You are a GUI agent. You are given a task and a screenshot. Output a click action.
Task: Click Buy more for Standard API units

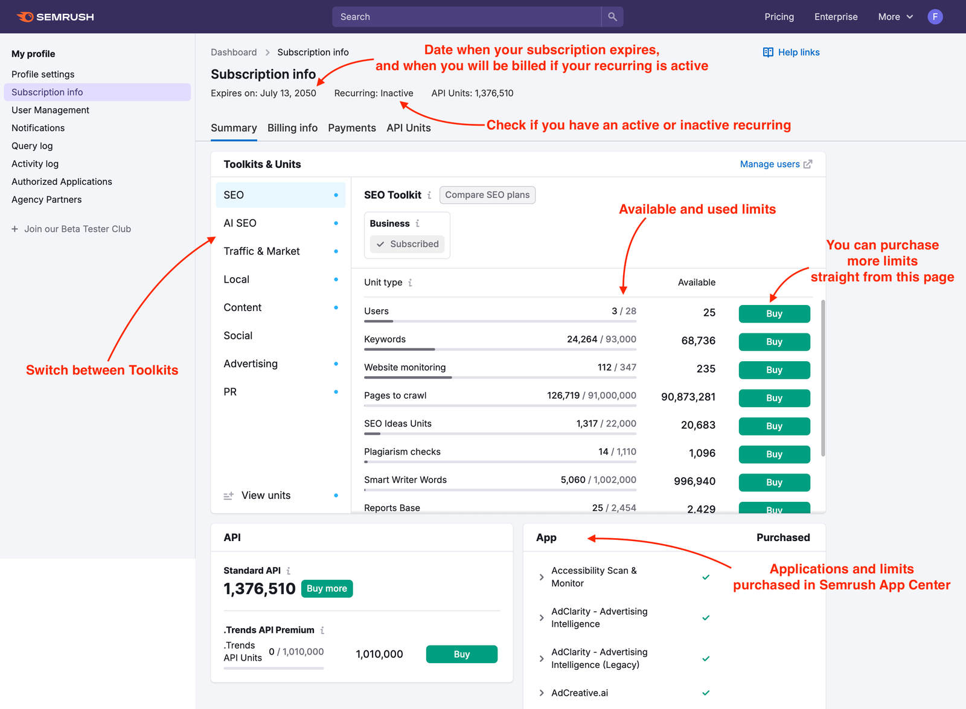pyautogui.click(x=327, y=588)
